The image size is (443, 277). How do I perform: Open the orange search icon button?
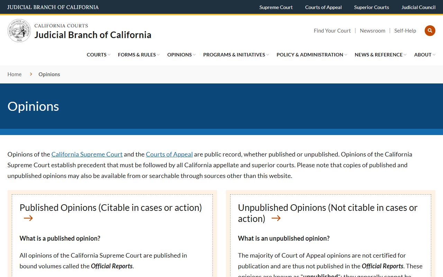430,30
